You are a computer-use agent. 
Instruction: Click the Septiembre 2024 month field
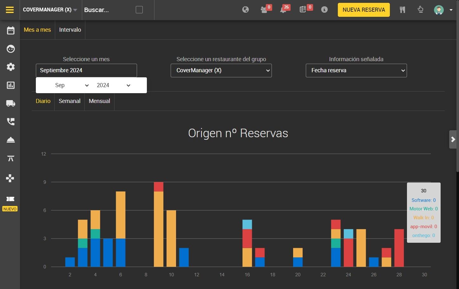86,70
